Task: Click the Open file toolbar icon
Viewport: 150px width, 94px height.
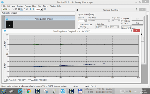Action: [4, 9]
